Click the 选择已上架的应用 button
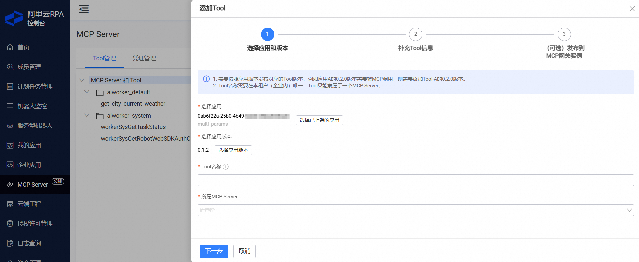Image resolution: width=639 pixels, height=262 pixels. (x=319, y=120)
